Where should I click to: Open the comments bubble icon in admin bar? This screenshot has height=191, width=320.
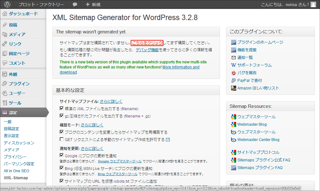pos(75,4)
